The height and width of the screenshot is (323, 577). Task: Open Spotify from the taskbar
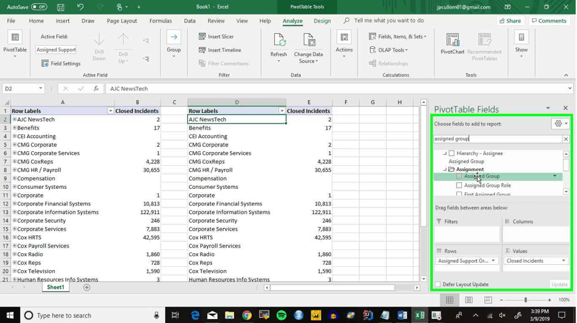pyautogui.click(x=281, y=315)
